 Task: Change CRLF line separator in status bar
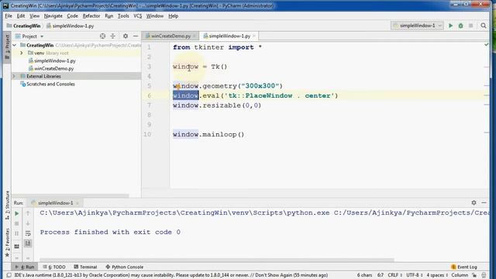coord(394,275)
